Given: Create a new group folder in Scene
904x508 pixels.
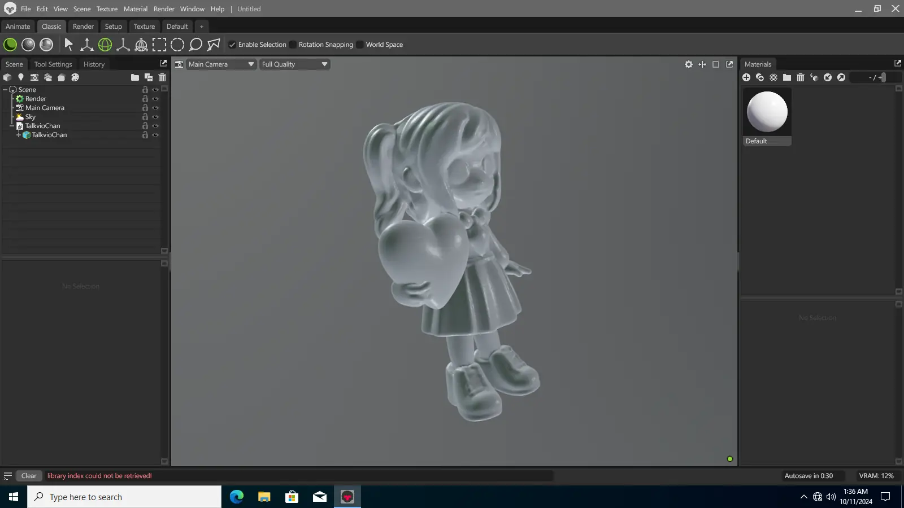Looking at the screenshot, I should click(135, 77).
